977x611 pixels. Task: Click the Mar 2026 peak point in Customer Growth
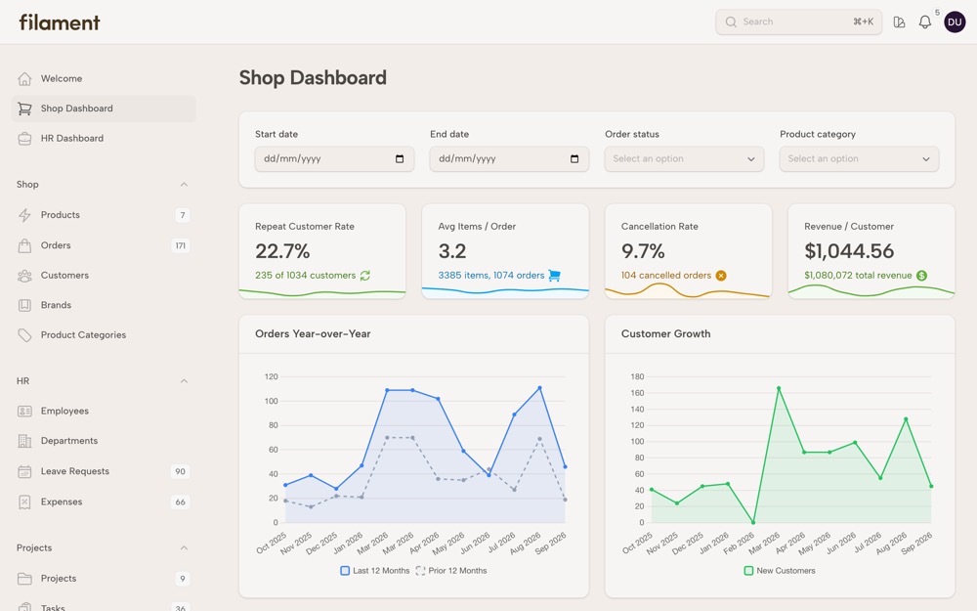pyautogui.click(x=779, y=388)
